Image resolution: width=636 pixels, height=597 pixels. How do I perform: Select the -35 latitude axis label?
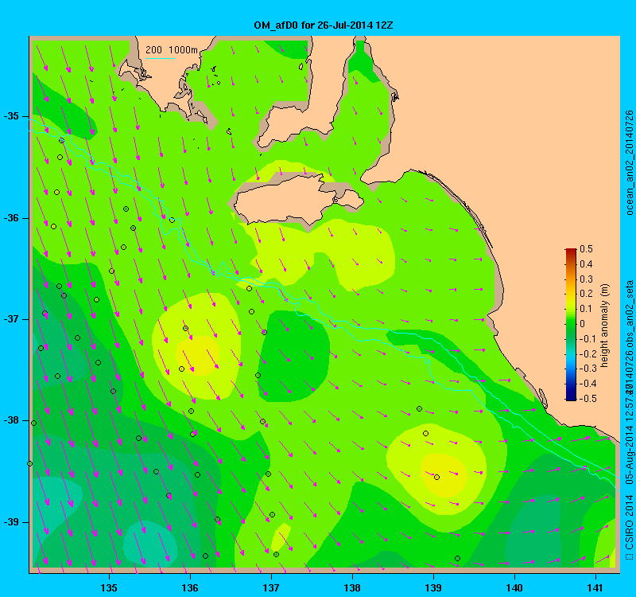(x=11, y=116)
